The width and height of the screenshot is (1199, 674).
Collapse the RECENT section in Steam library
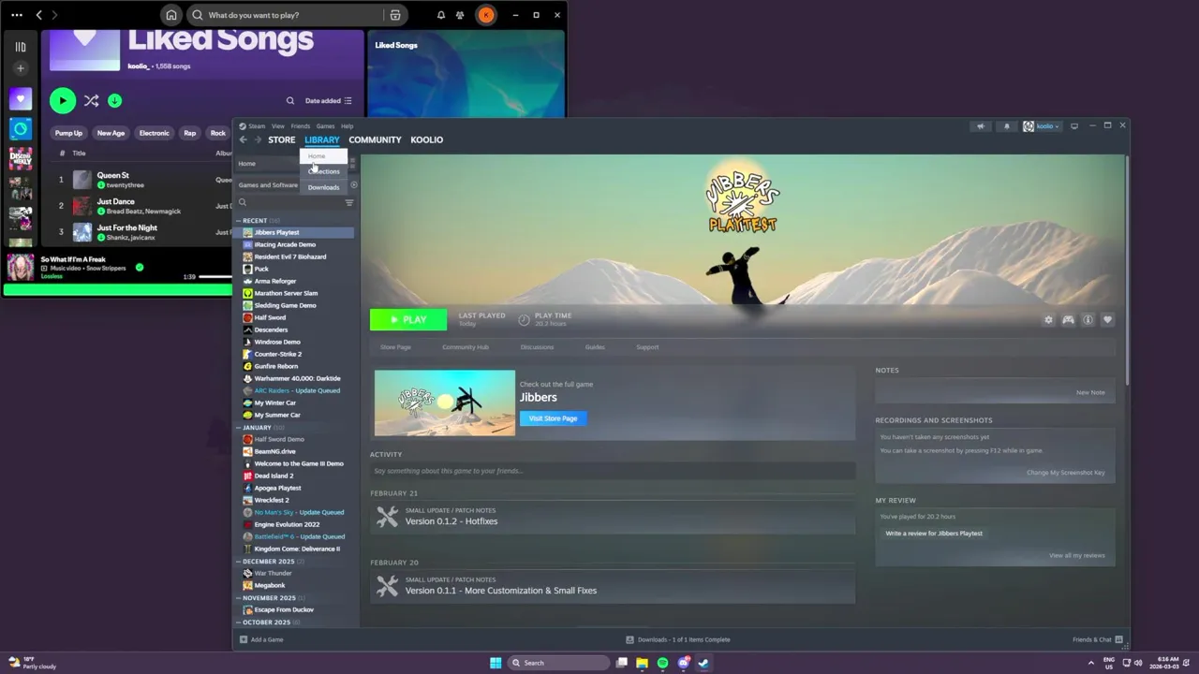tap(239, 221)
